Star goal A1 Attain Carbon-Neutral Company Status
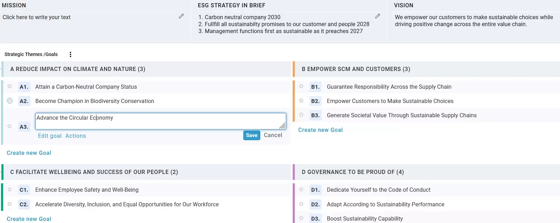 [x=10, y=86]
